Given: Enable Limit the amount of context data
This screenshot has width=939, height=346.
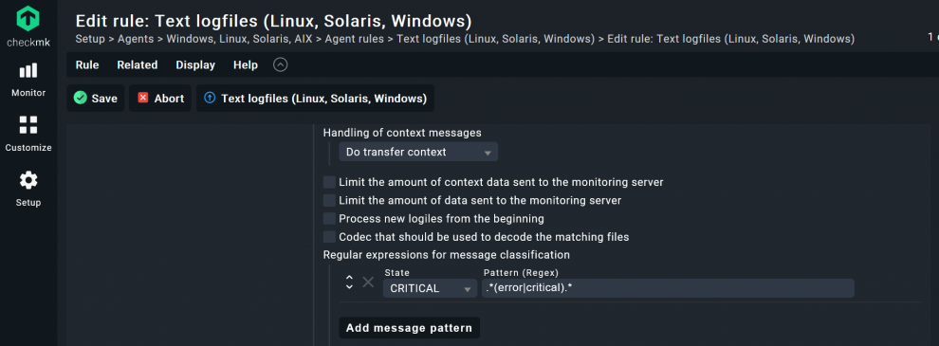Looking at the screenshot, I should pos(329,182).
